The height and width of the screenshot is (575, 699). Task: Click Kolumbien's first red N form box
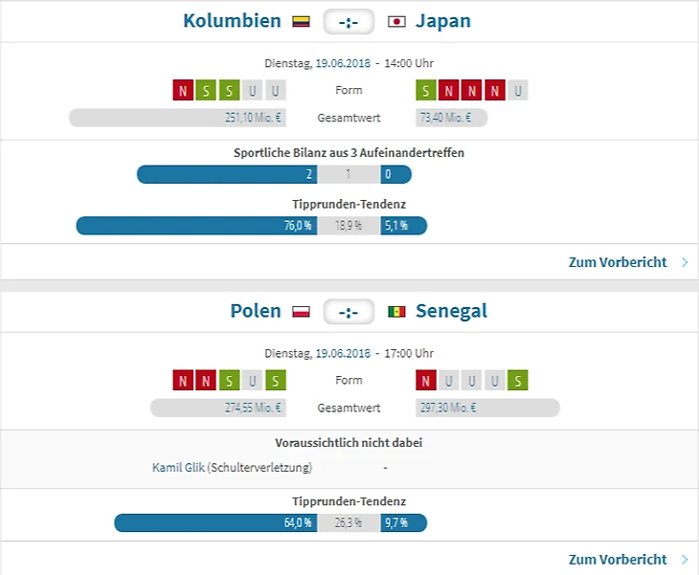pyautogui.click(x=183, y=91)
